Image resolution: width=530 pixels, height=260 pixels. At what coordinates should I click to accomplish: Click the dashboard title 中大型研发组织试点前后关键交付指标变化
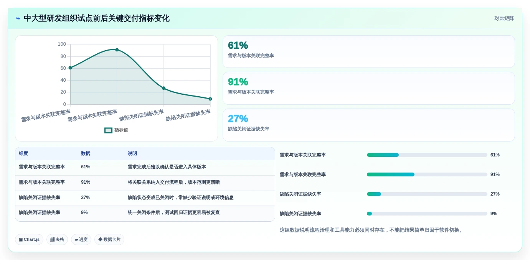click(96, 18)
